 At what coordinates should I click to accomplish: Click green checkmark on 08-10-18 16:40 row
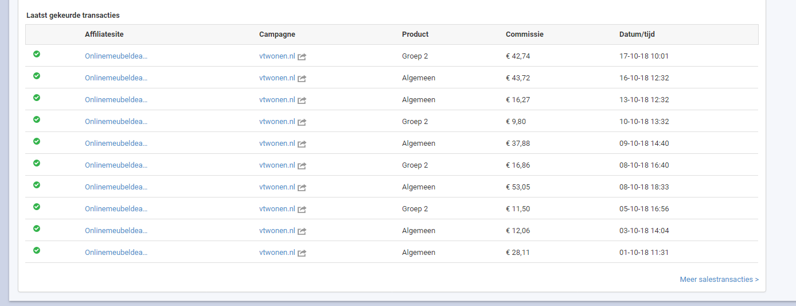click(x=37, y=163)
